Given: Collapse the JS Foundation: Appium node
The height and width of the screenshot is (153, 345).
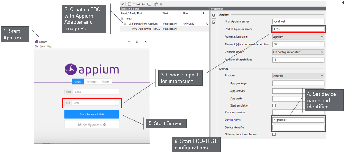Looking at the screenshot, I should point(125,24).
